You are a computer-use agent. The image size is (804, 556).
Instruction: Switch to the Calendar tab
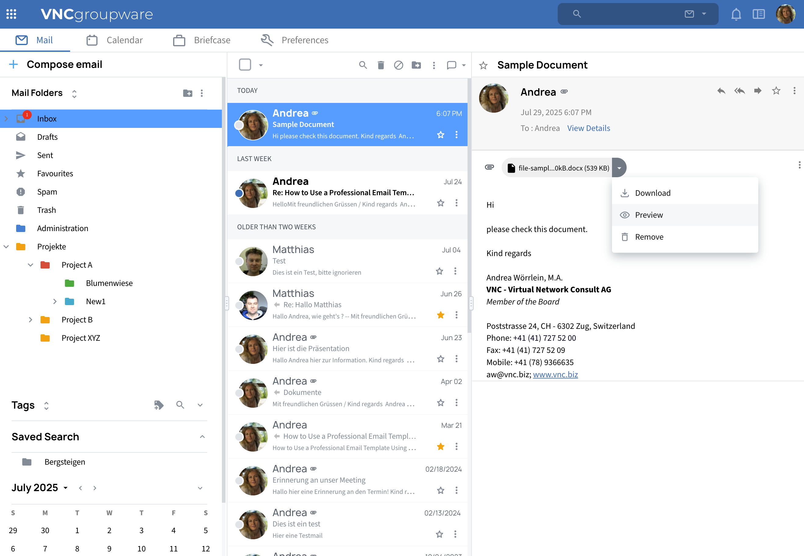point(115,40)
